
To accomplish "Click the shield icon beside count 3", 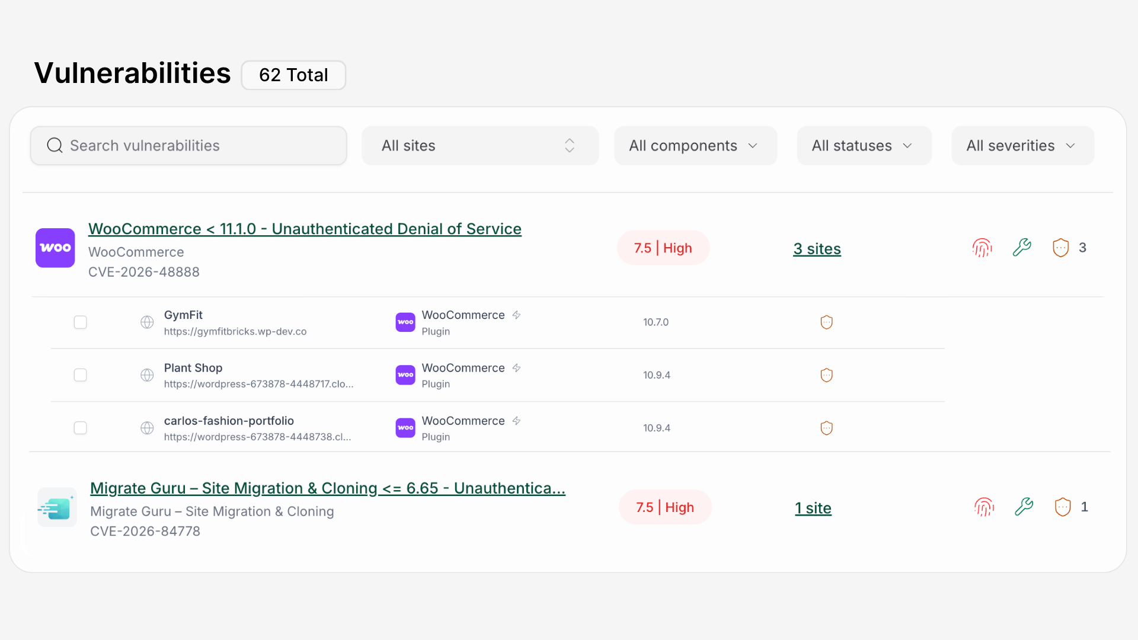I will [x=1060, y=248].
